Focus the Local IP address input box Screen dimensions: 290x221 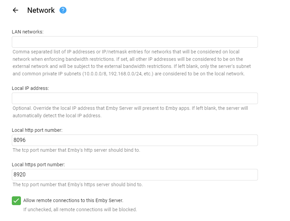tap(135, 98)
